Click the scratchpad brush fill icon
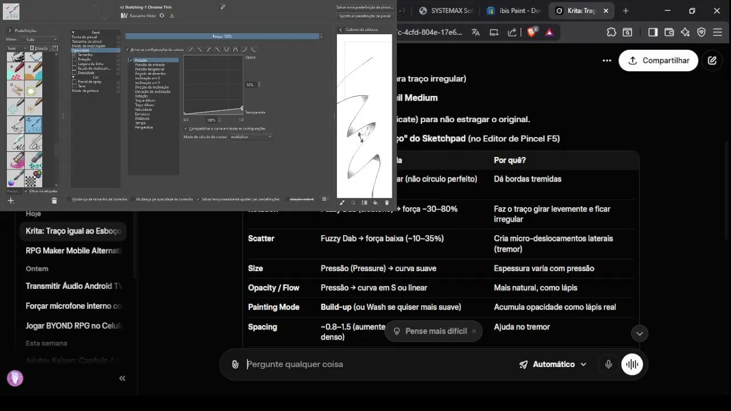 click(342, 203)
